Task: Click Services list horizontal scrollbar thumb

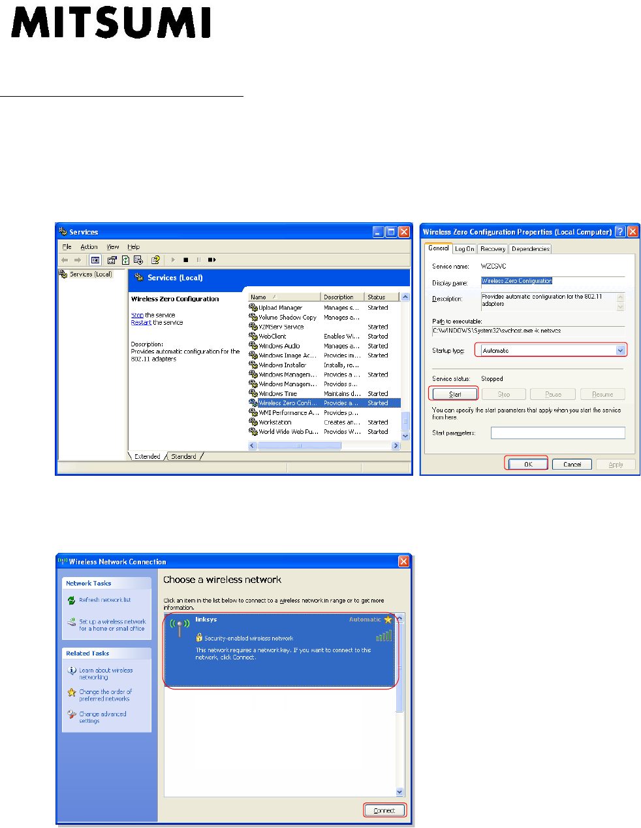Action: tap(300, 446)
